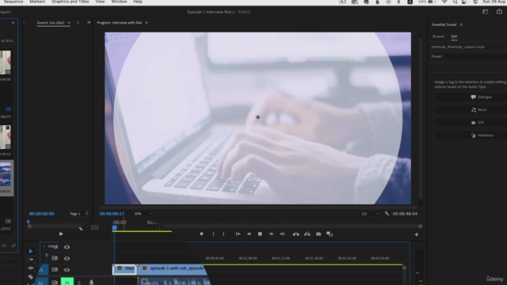Solo the A1 audio track
Screen dimensions: 507x285
pos(79,283)
